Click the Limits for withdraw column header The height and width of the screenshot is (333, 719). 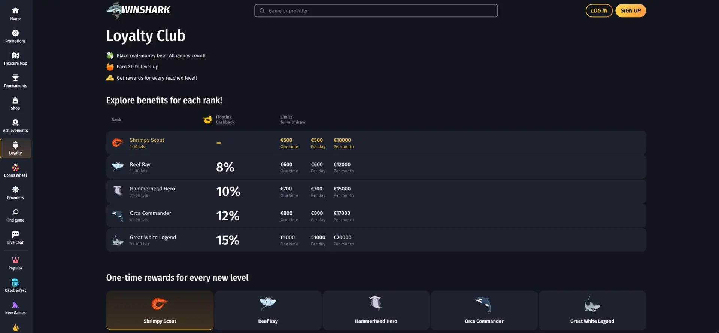[x=293, y=120]
